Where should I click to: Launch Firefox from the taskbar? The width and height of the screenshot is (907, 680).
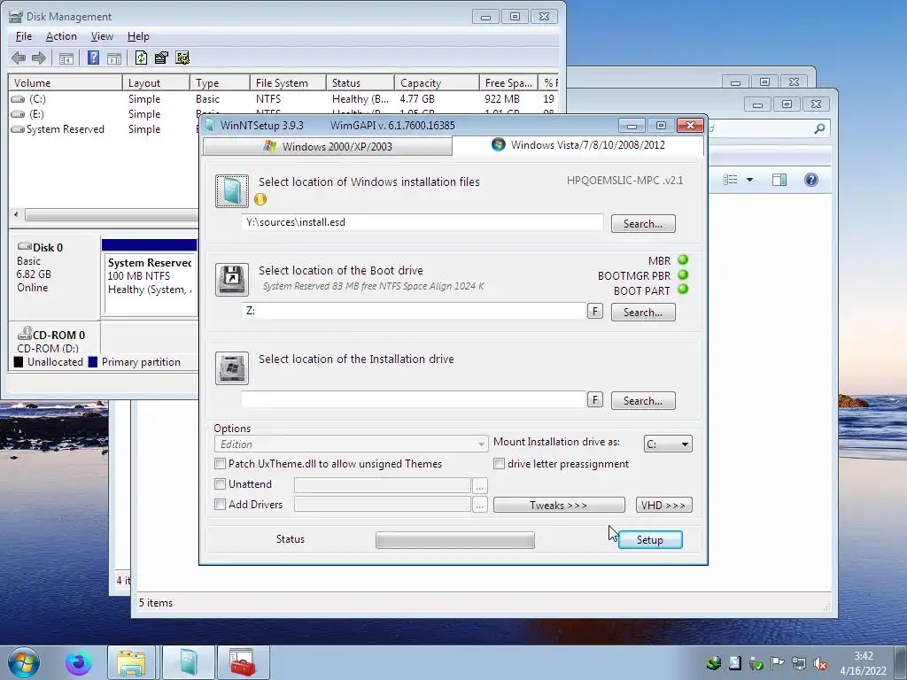coord(78,662)
